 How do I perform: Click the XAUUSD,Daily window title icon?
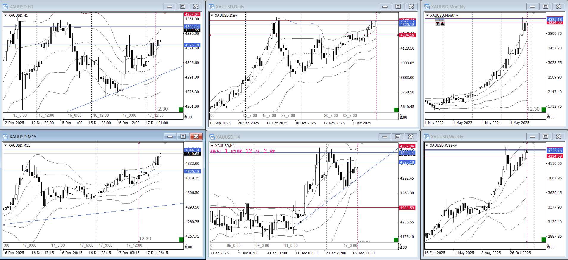coord(212,7)
